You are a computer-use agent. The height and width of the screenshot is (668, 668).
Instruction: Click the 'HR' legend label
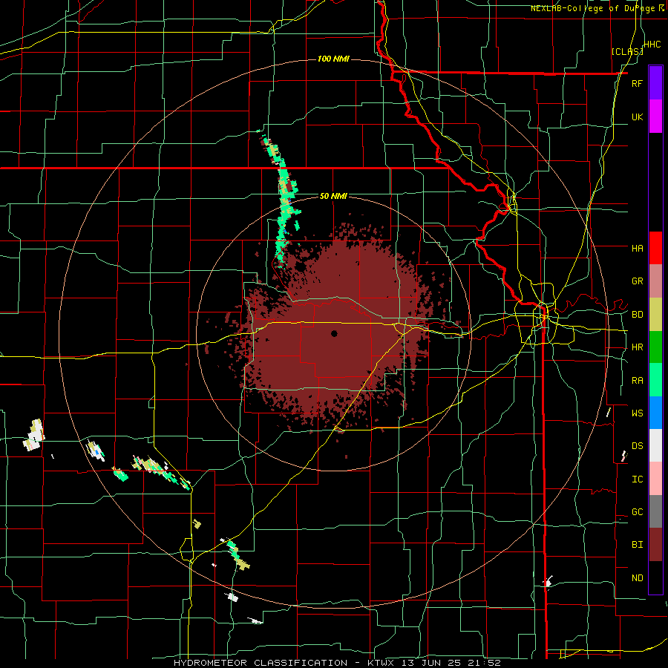637,347
